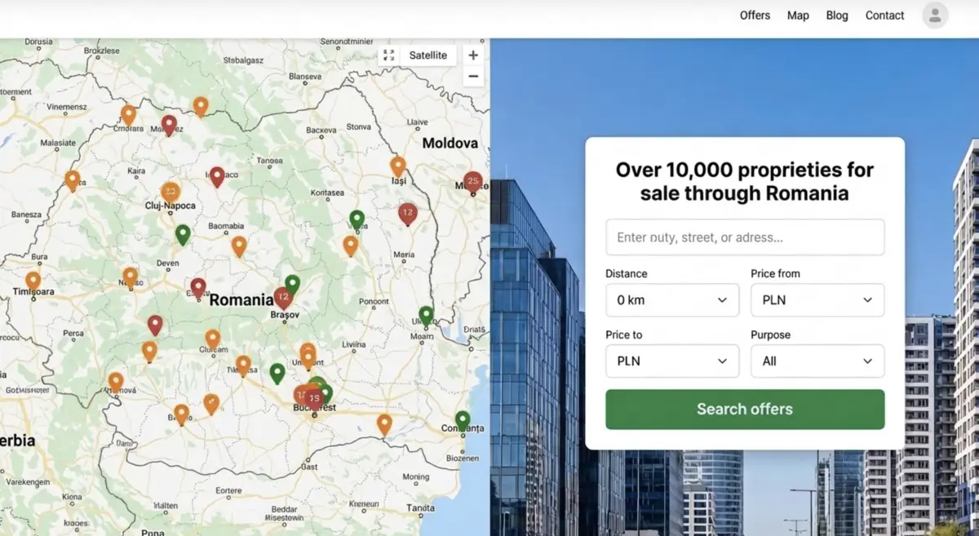Viewport: 979px width, 536px height.
Task: Go to the Offers page
Action: [755, 16]
